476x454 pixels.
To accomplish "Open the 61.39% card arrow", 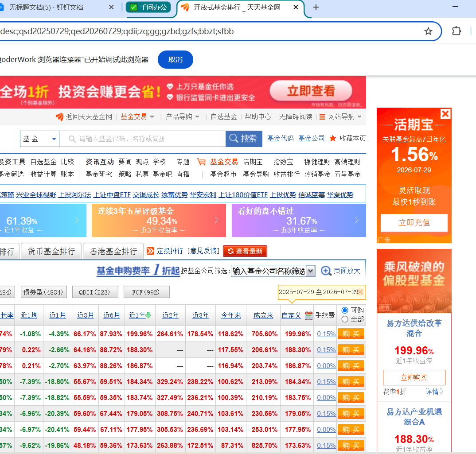I will pyautogui.click(x=77, y=220).
